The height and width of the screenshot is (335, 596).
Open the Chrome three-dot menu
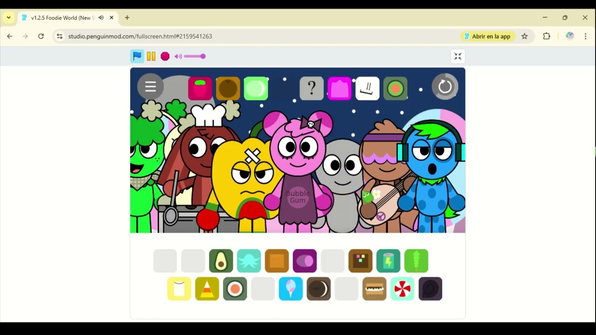[x=585, y=36]
